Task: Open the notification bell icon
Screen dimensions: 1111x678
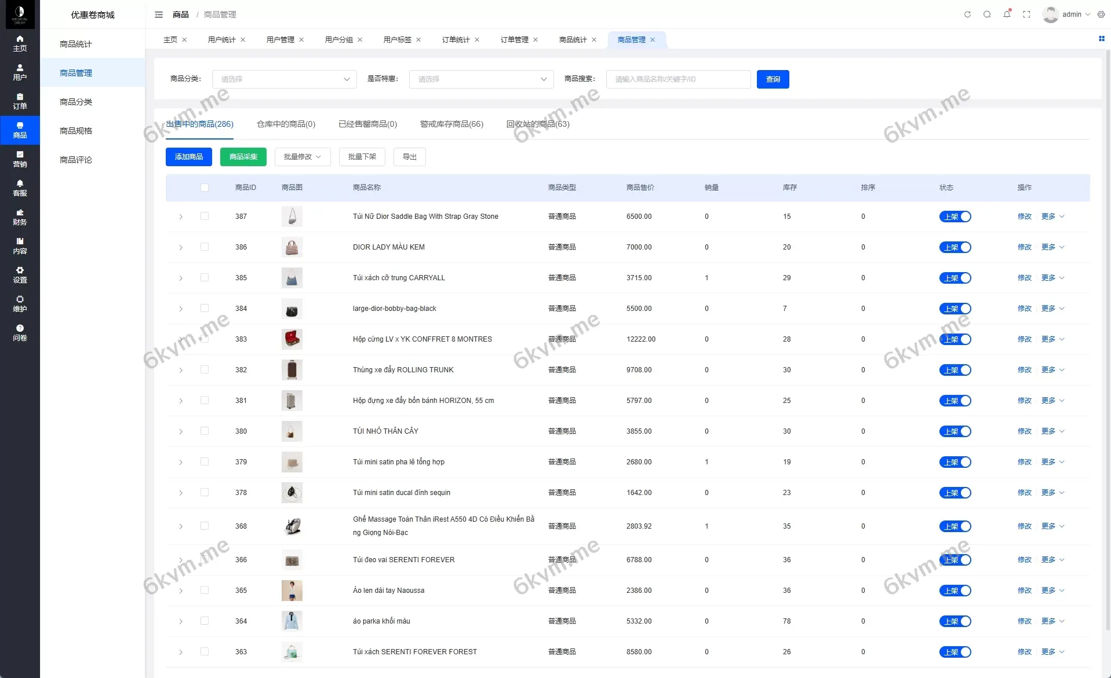Action: pyautogui.click(x=1007, y=14)
